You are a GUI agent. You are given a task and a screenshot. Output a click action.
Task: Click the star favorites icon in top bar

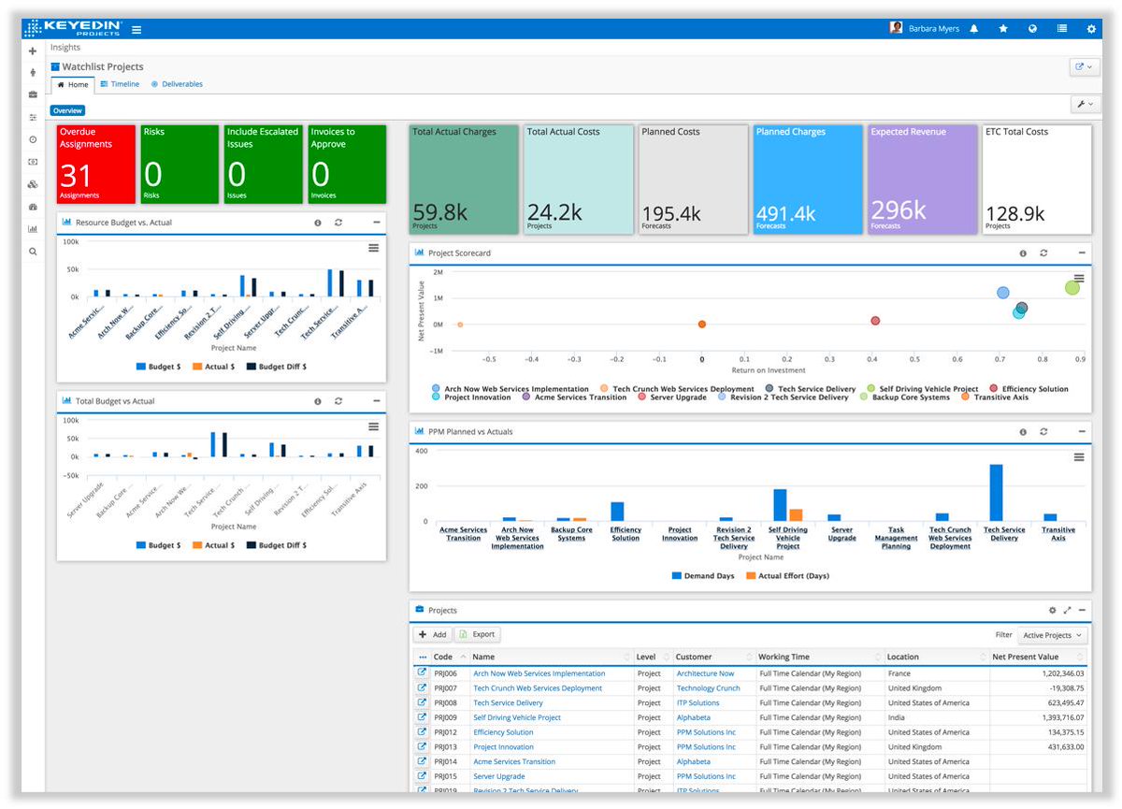[x=1002, y=28]
